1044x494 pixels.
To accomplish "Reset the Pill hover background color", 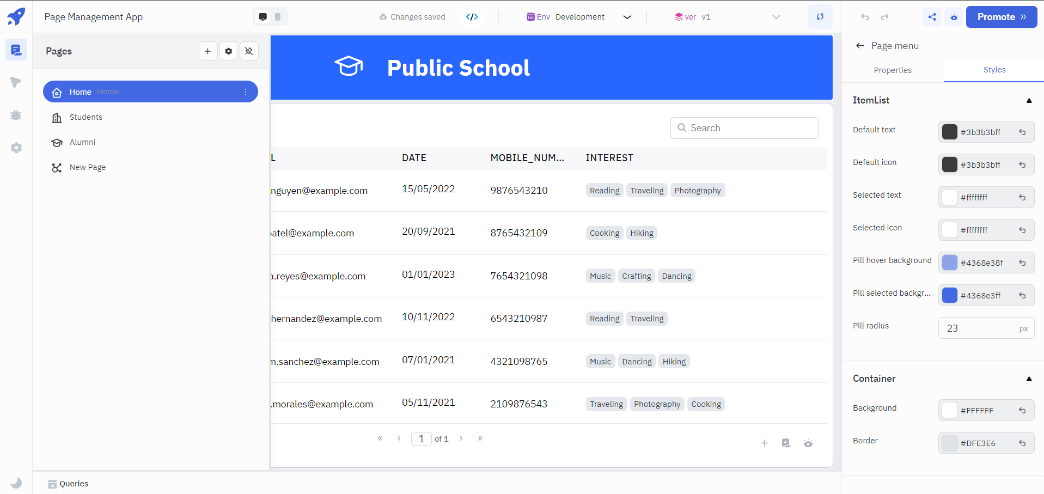I will [1022, 263].
